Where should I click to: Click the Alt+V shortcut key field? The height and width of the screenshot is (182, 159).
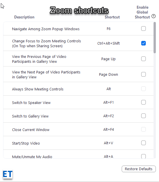(x=108, y=143)
